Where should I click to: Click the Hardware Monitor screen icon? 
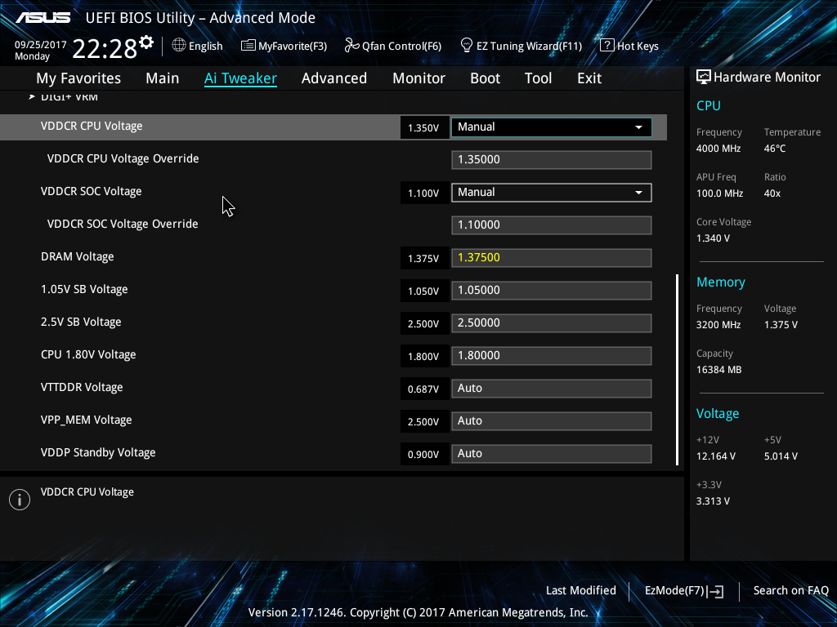point(704,78)
